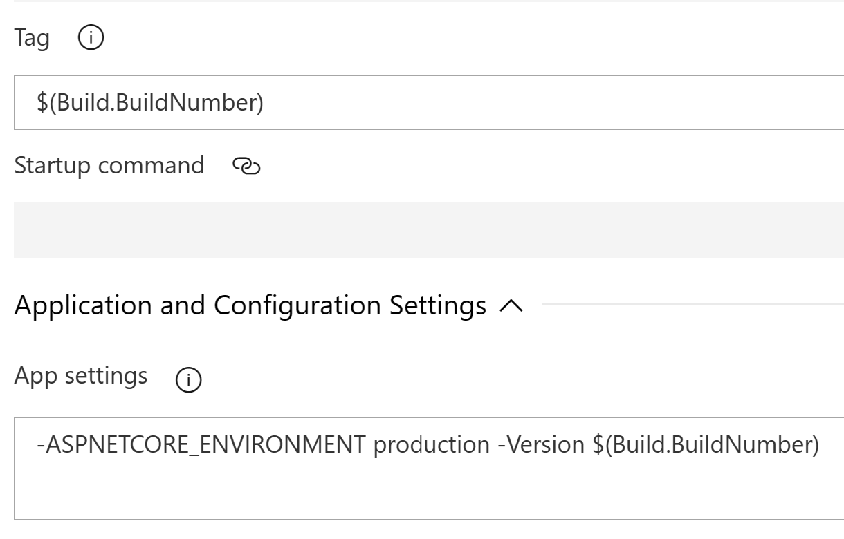Click the Application and Configuration Settings heading
844x539 pixels.
(x=250, y=305)
